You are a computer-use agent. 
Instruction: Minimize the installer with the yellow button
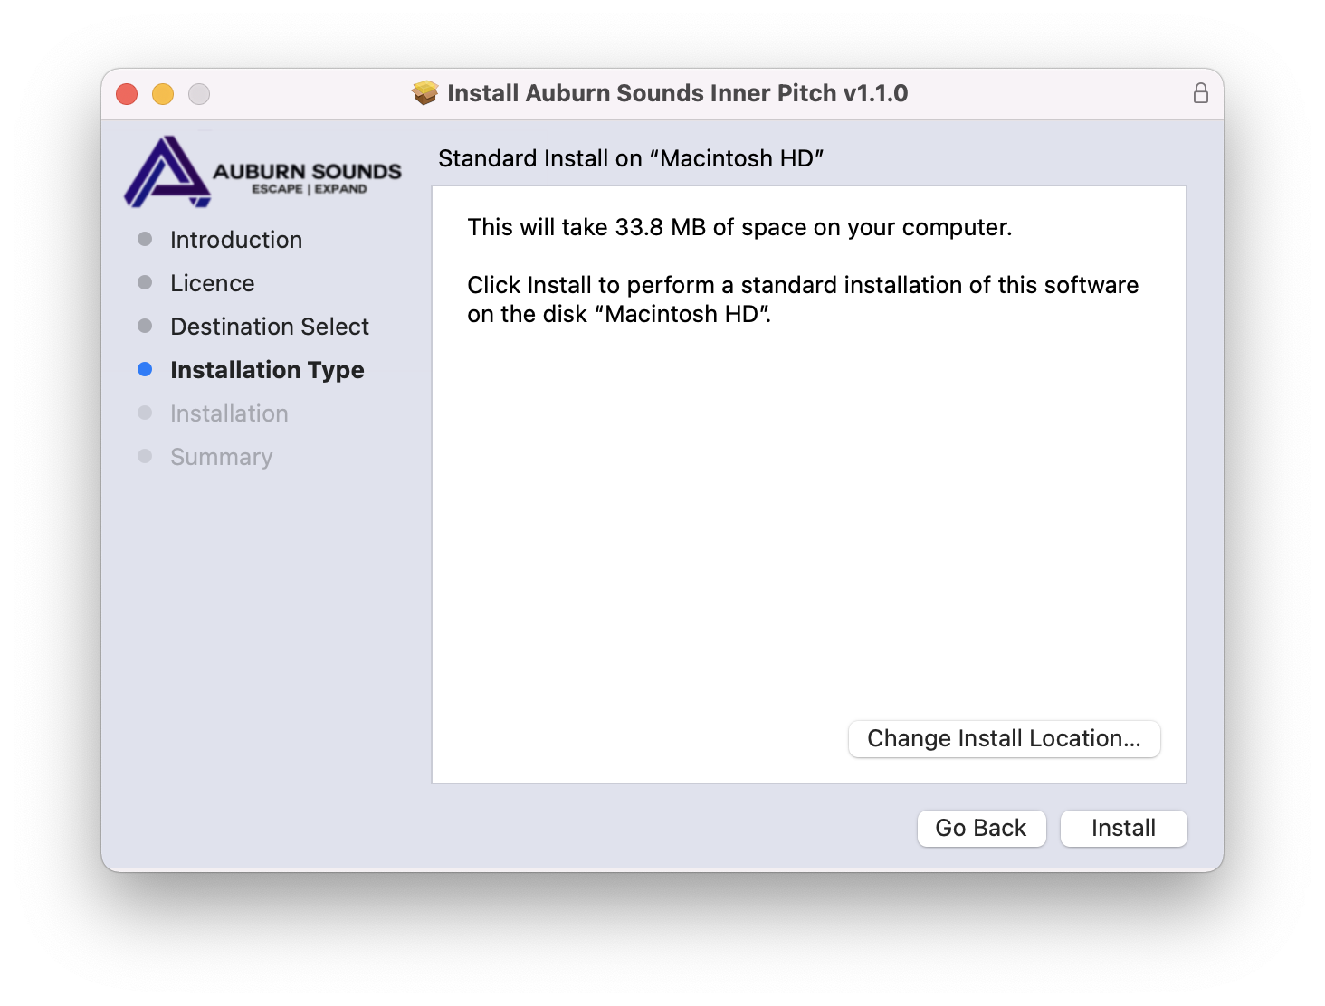[x=163, y=94]
